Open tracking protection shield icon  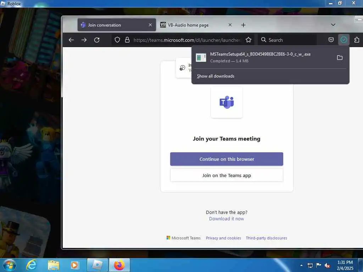[117, 40]
